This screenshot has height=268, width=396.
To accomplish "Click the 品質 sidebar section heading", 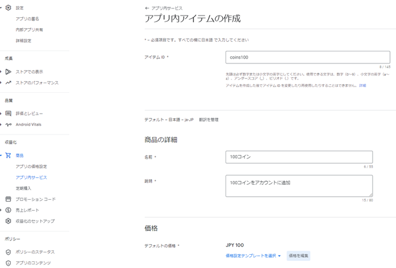I will [9, 100].
